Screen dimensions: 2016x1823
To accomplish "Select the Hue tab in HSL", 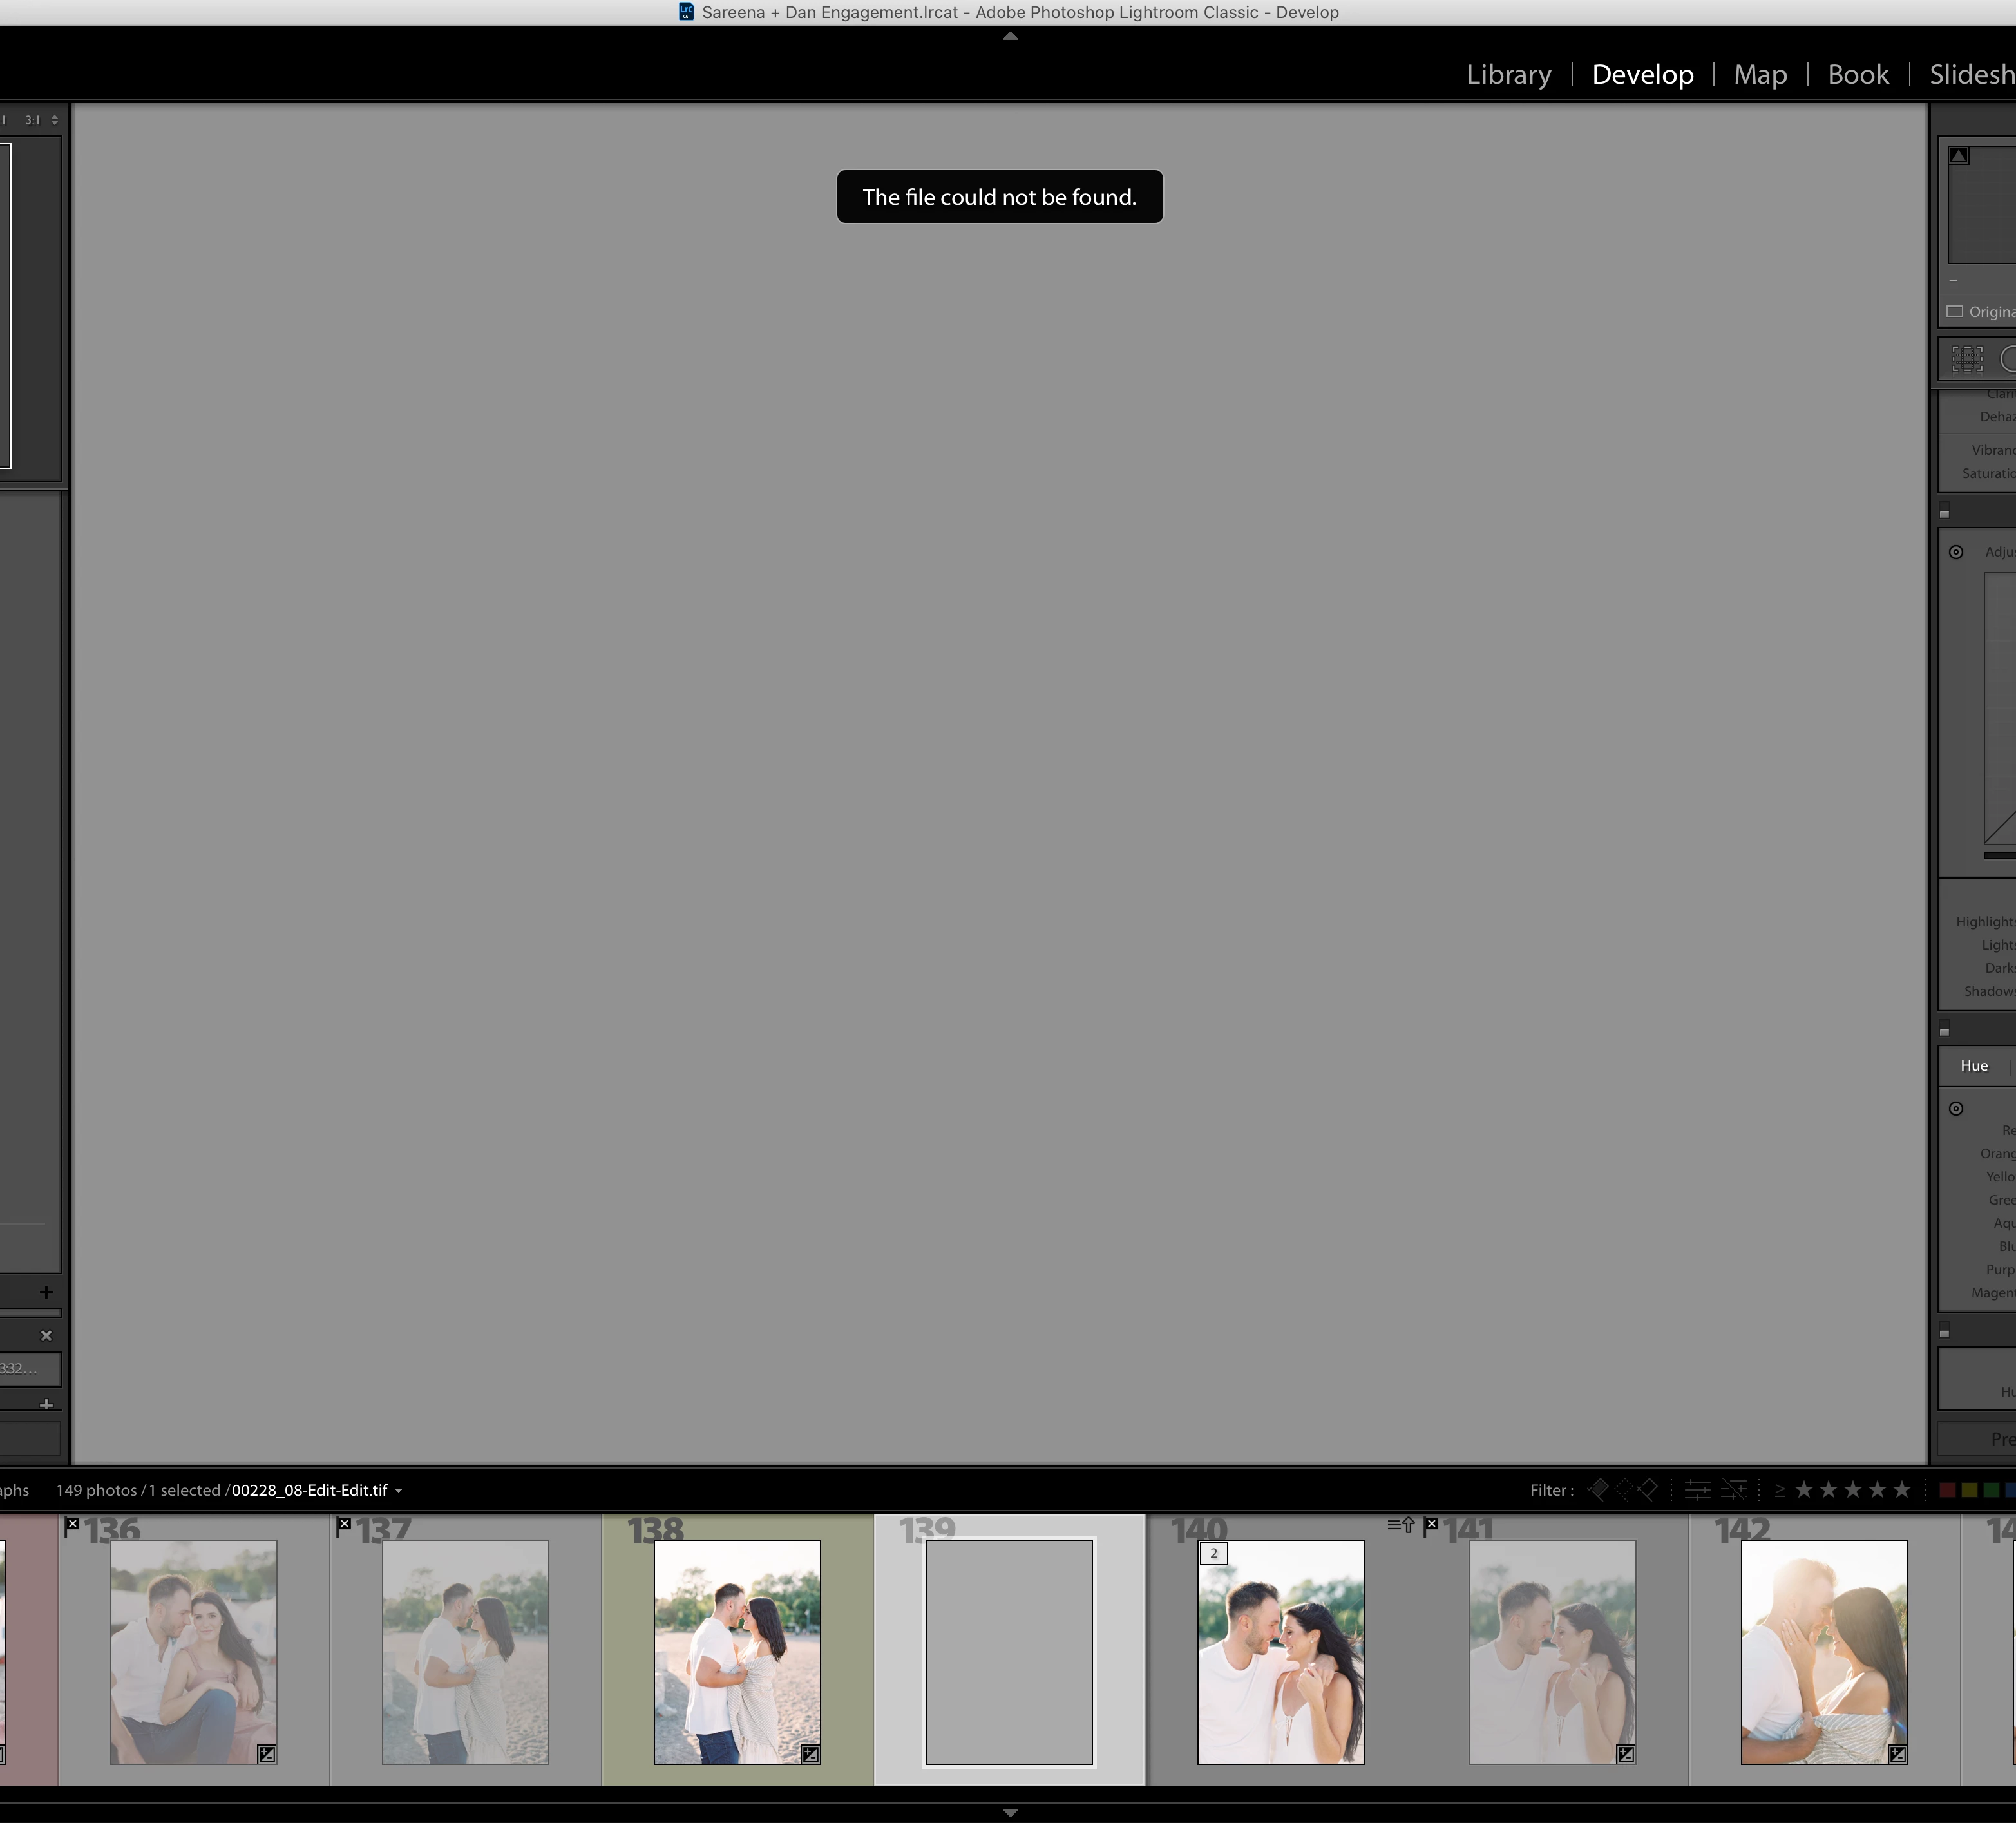I will tap(1974, 1066).
